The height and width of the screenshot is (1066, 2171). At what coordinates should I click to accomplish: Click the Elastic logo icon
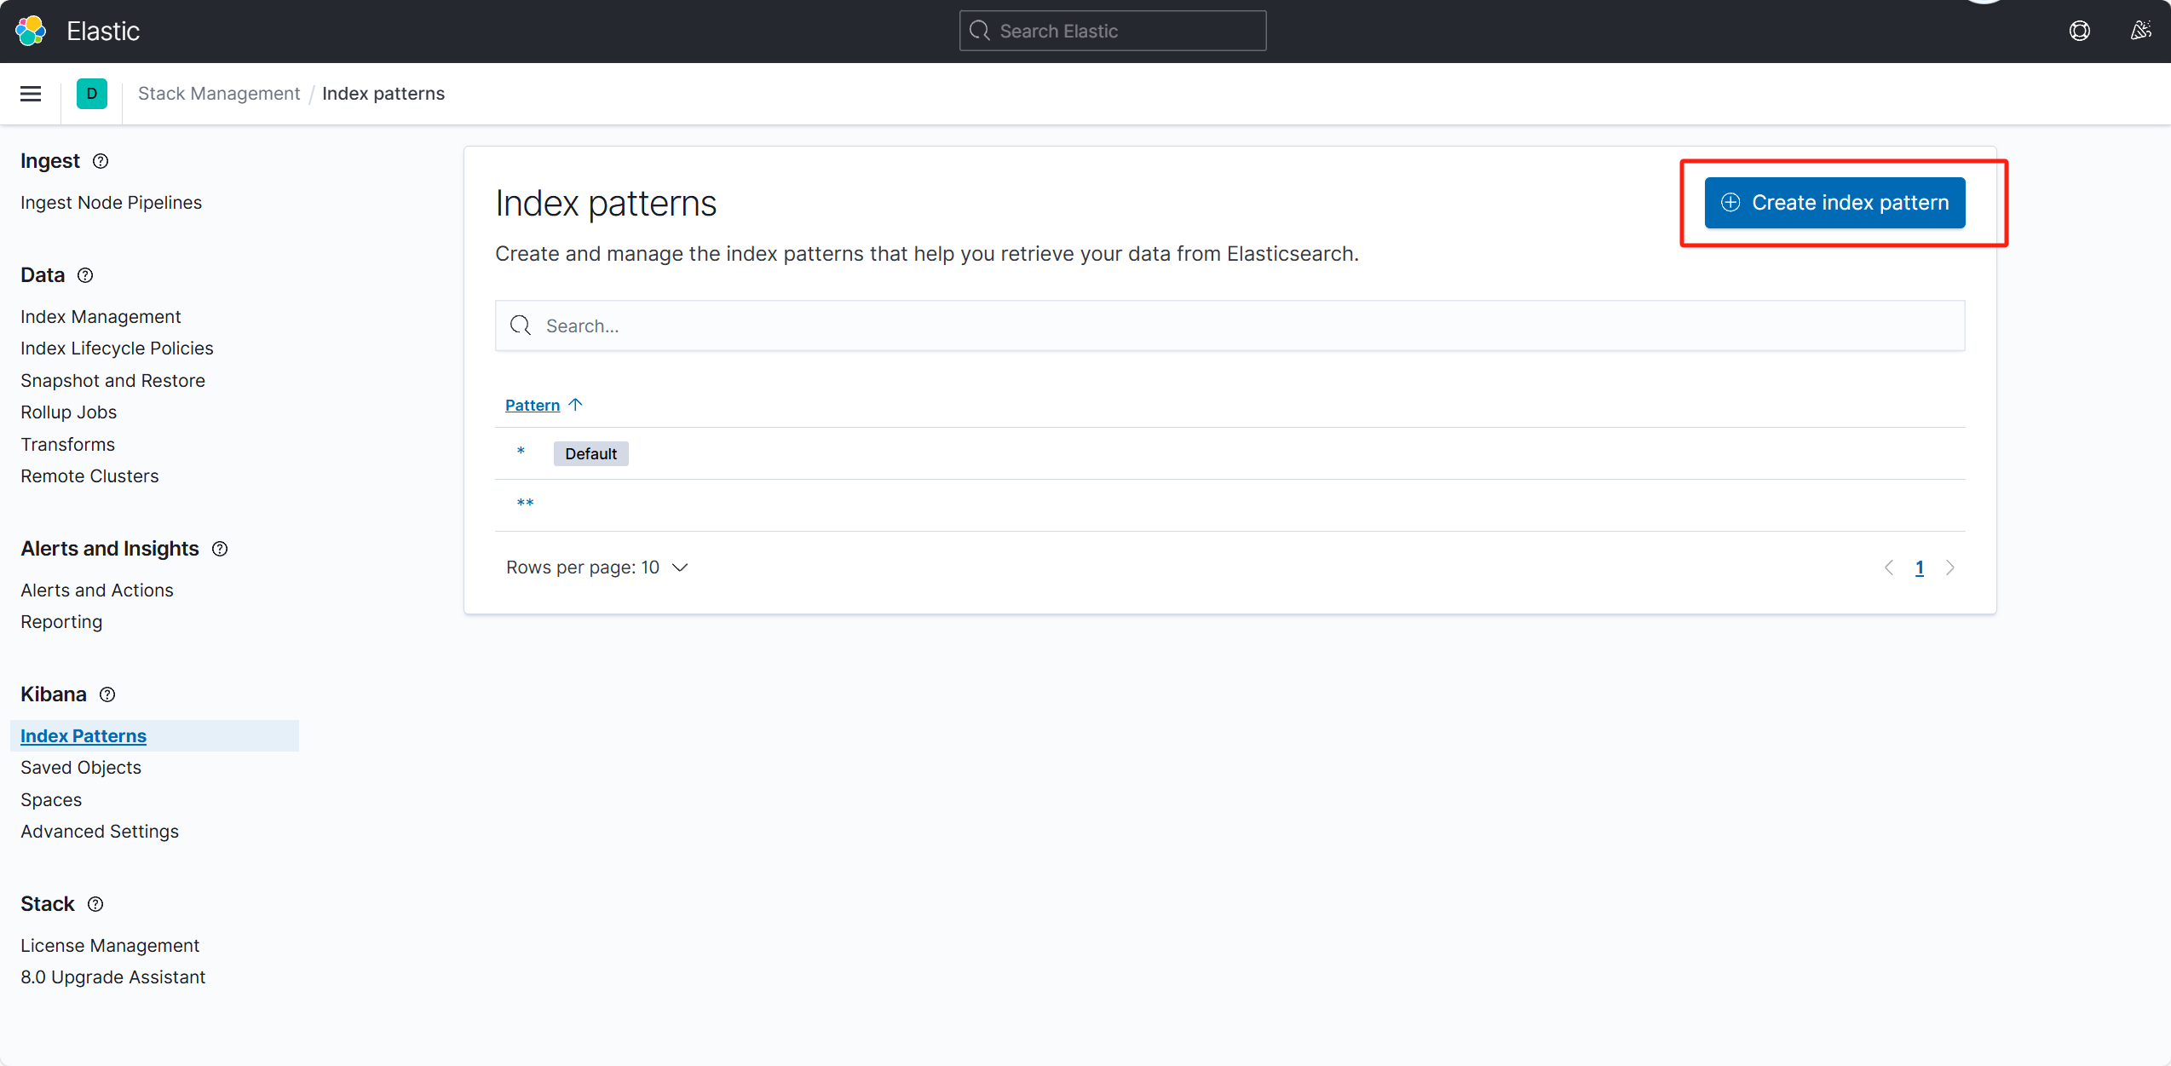point(31,31)
